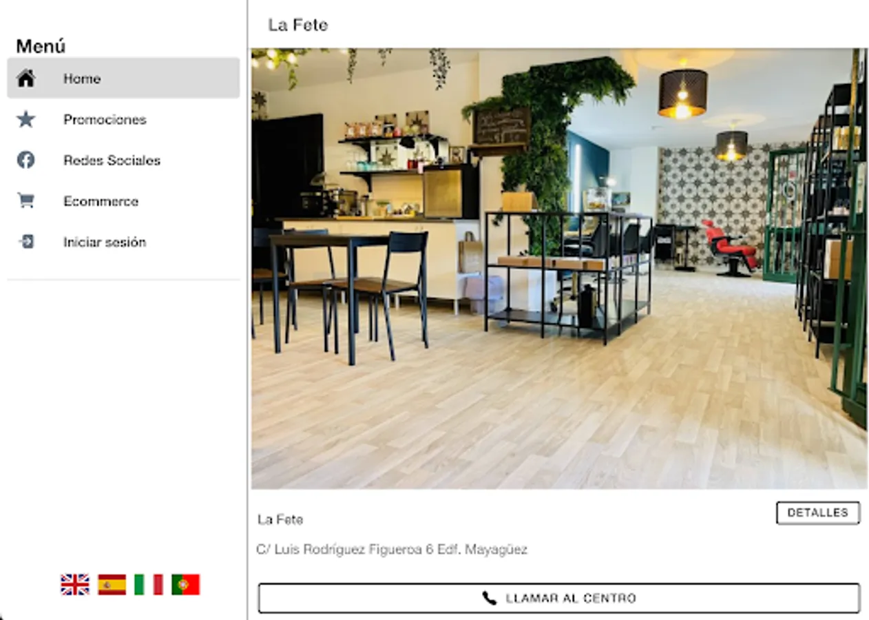869x620 pixels.
Task: Pick the Portuguese flag language
Action: (186, 584)
